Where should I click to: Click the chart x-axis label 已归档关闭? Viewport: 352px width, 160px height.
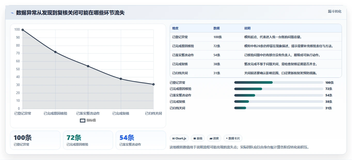[x=154, y=113]
